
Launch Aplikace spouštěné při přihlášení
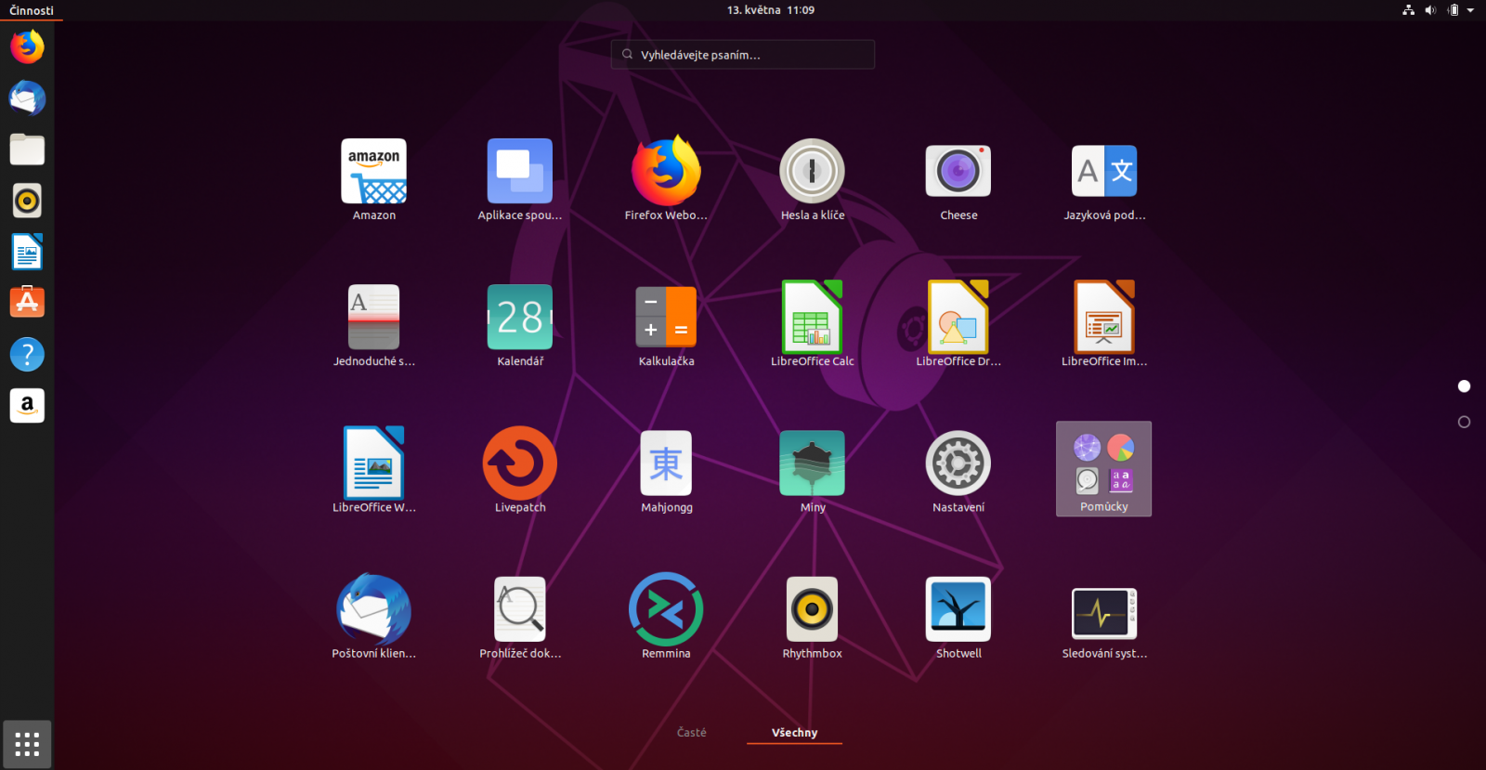point(520,181)
